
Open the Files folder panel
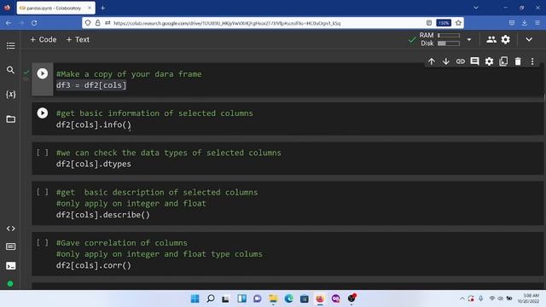click(x=10, y=119)
